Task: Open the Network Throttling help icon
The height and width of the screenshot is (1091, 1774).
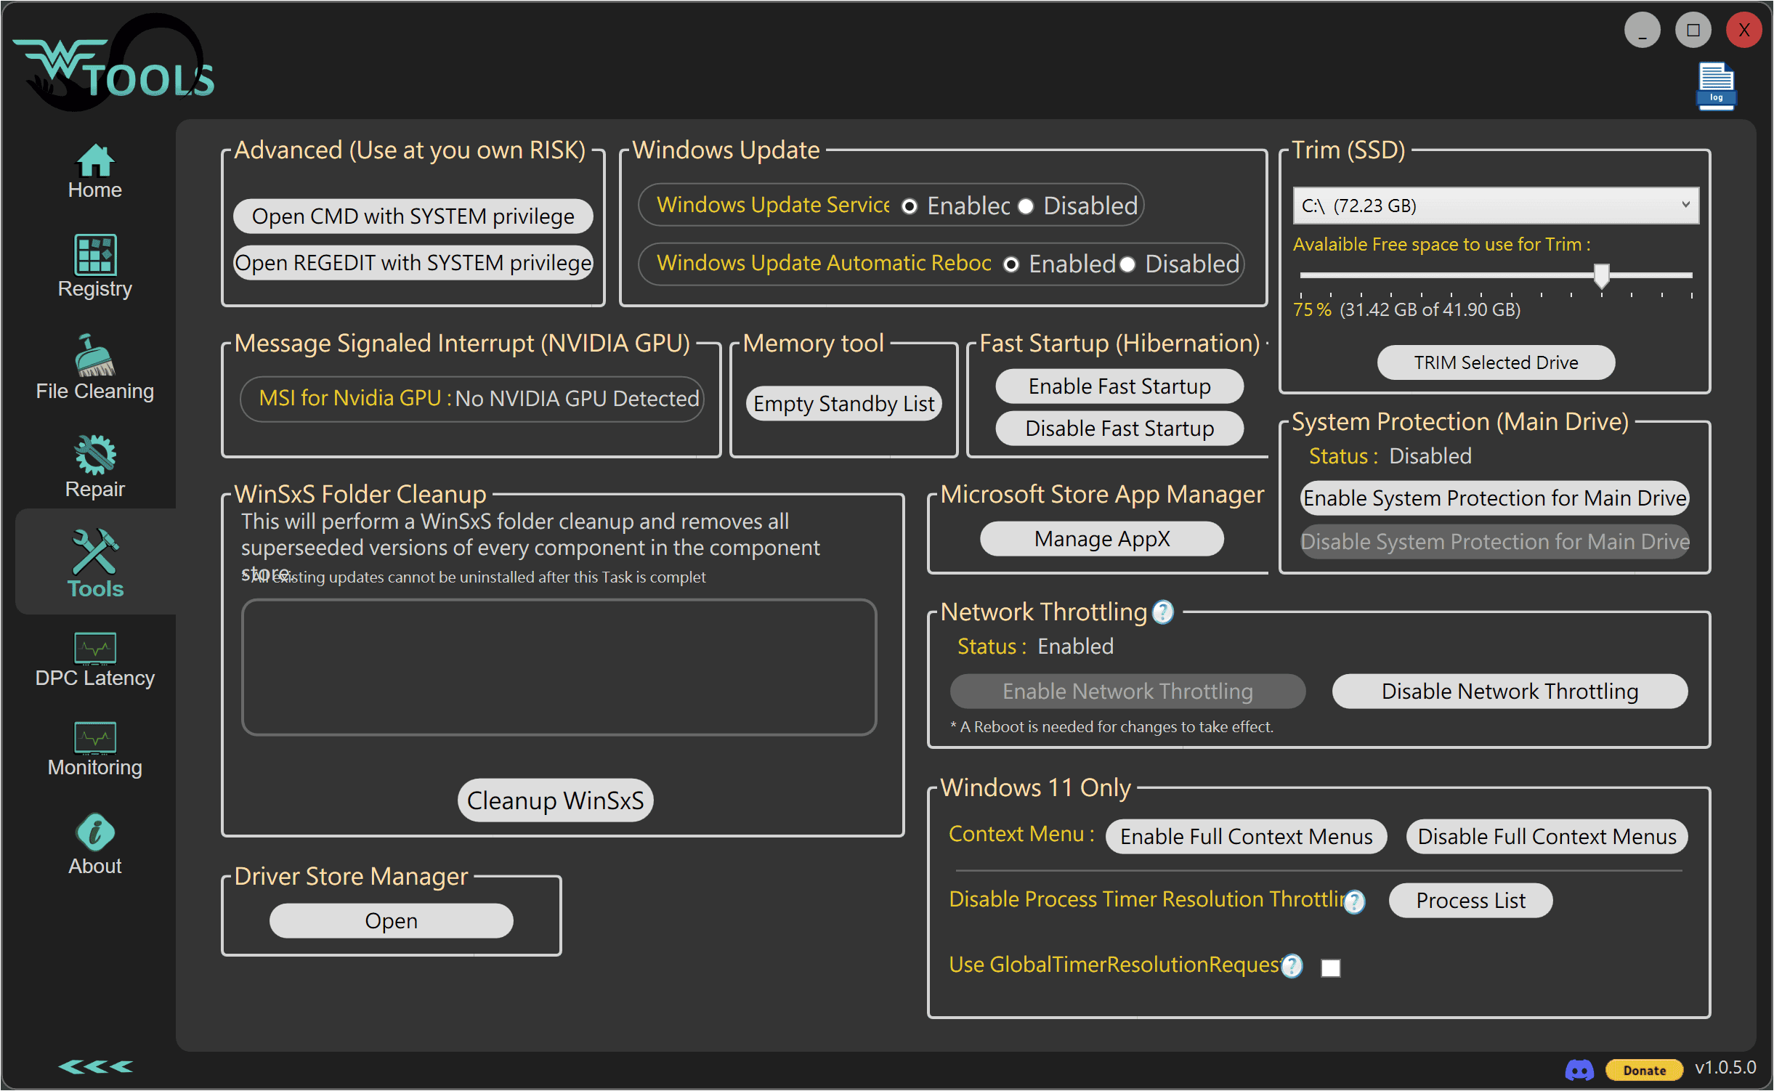Action: (1163, 612)
